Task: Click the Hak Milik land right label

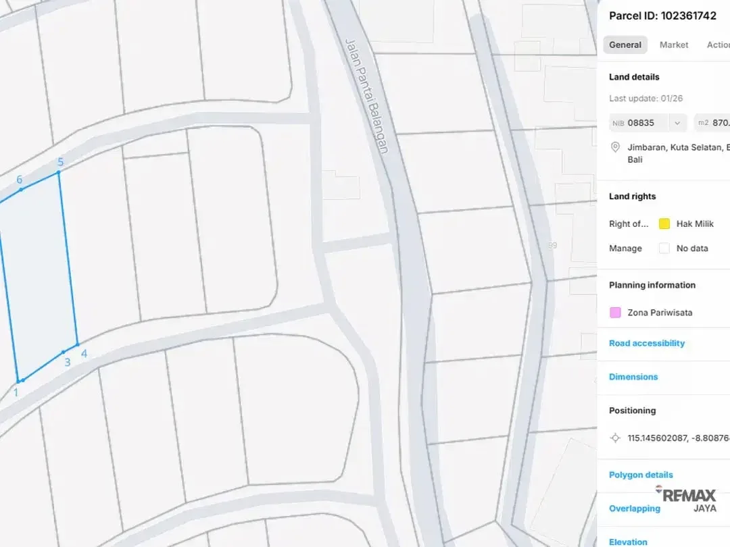Action: (695, 224)
